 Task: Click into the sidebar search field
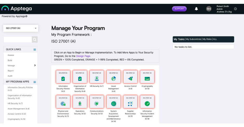[18, 39]
